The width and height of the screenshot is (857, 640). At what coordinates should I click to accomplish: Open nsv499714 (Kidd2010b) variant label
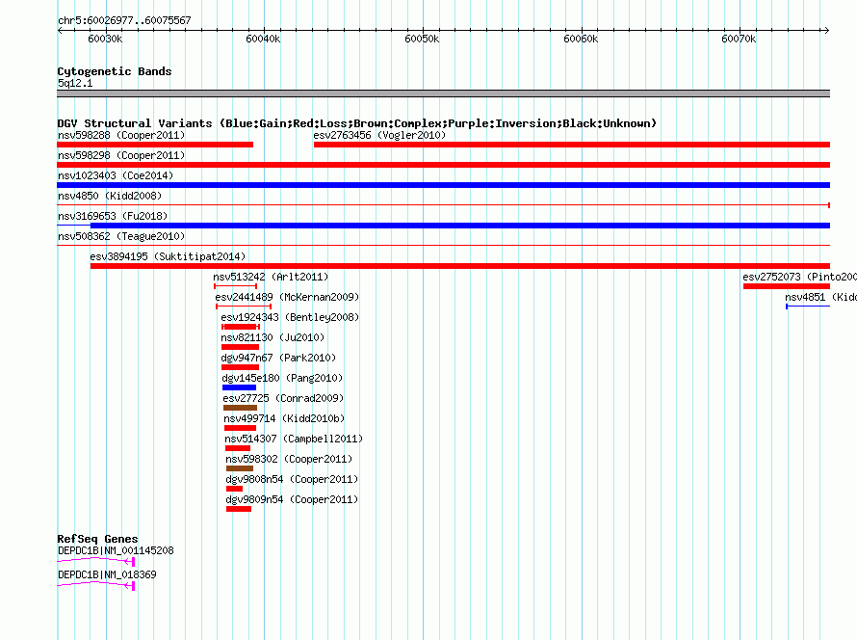(284, 418)
